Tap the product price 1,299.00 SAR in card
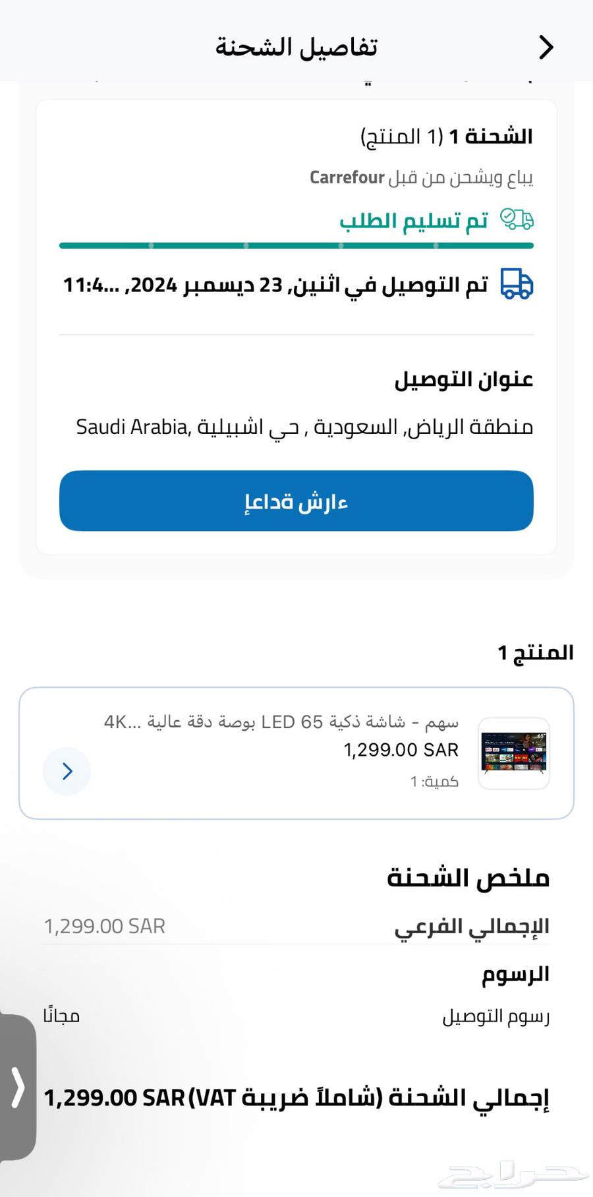 click(401, 750)
